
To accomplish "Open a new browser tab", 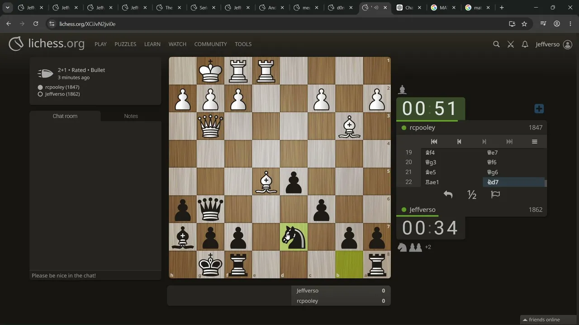I will [x=502, y=8].
